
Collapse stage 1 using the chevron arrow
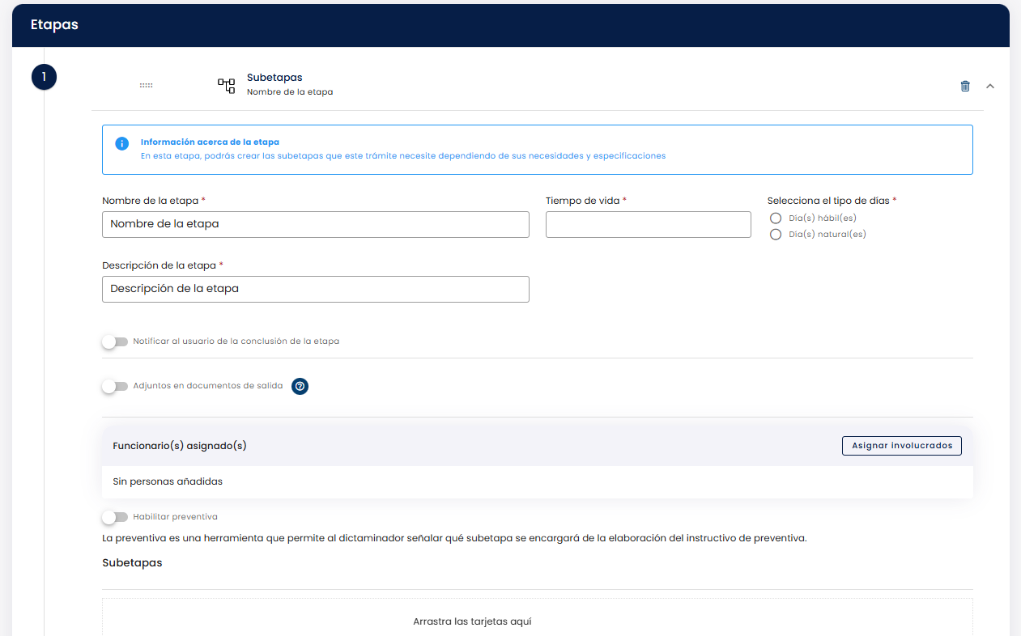tap(990, 86)
